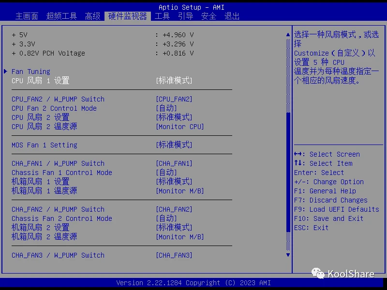The height and width of the screenshot is (290, 387).
Task: Click the ESC: Exit hint
Action: [x=311, y=227]
